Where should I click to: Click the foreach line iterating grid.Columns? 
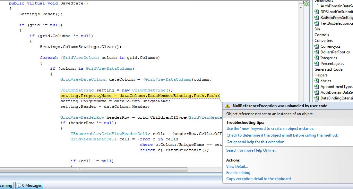pos(100,58)
